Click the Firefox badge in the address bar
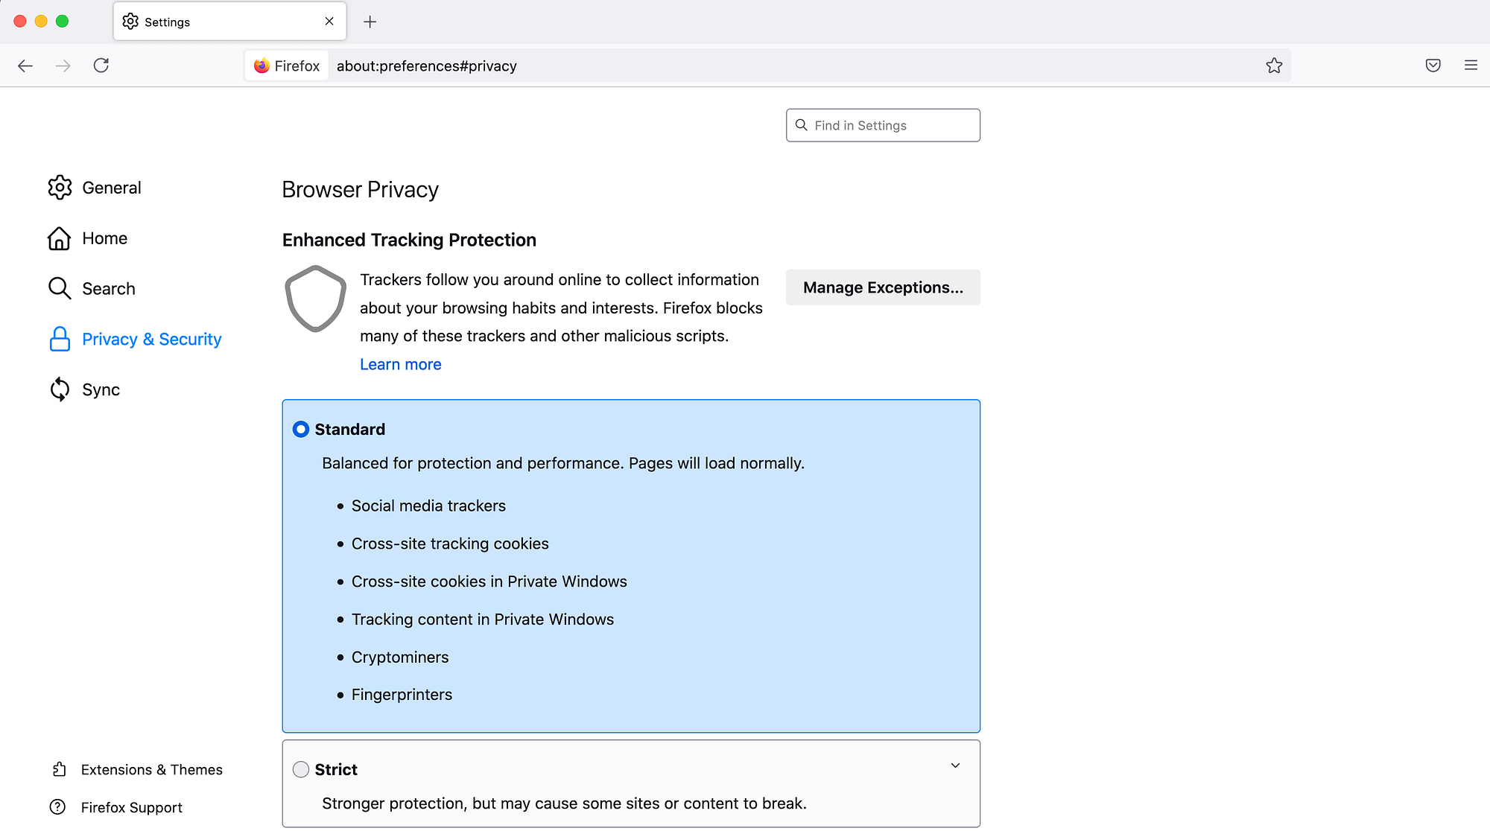This screenshot has width=1490, height=831. pos(286,66)
